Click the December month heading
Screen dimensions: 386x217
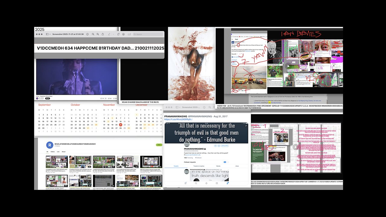click(141, 105)
